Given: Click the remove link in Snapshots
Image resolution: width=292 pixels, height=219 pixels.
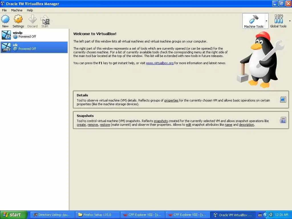Looking at the screenshot, I should coord(93,125).
